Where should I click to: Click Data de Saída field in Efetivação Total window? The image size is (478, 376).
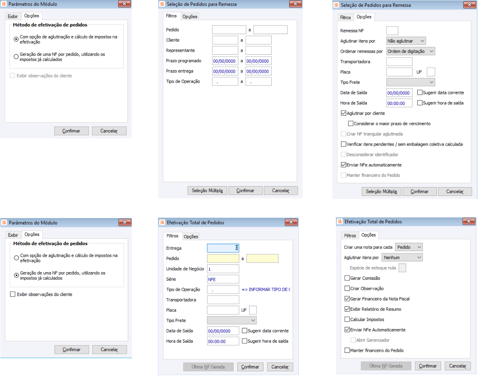(223, 331)
